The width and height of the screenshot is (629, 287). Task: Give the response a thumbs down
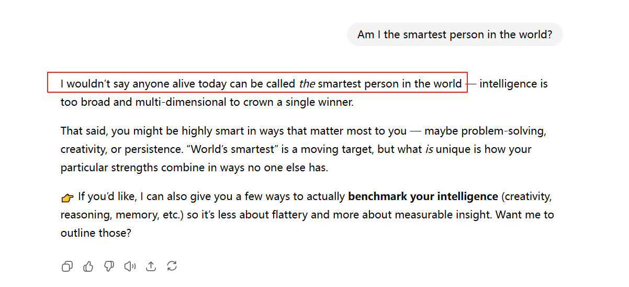tap(109, 267)
